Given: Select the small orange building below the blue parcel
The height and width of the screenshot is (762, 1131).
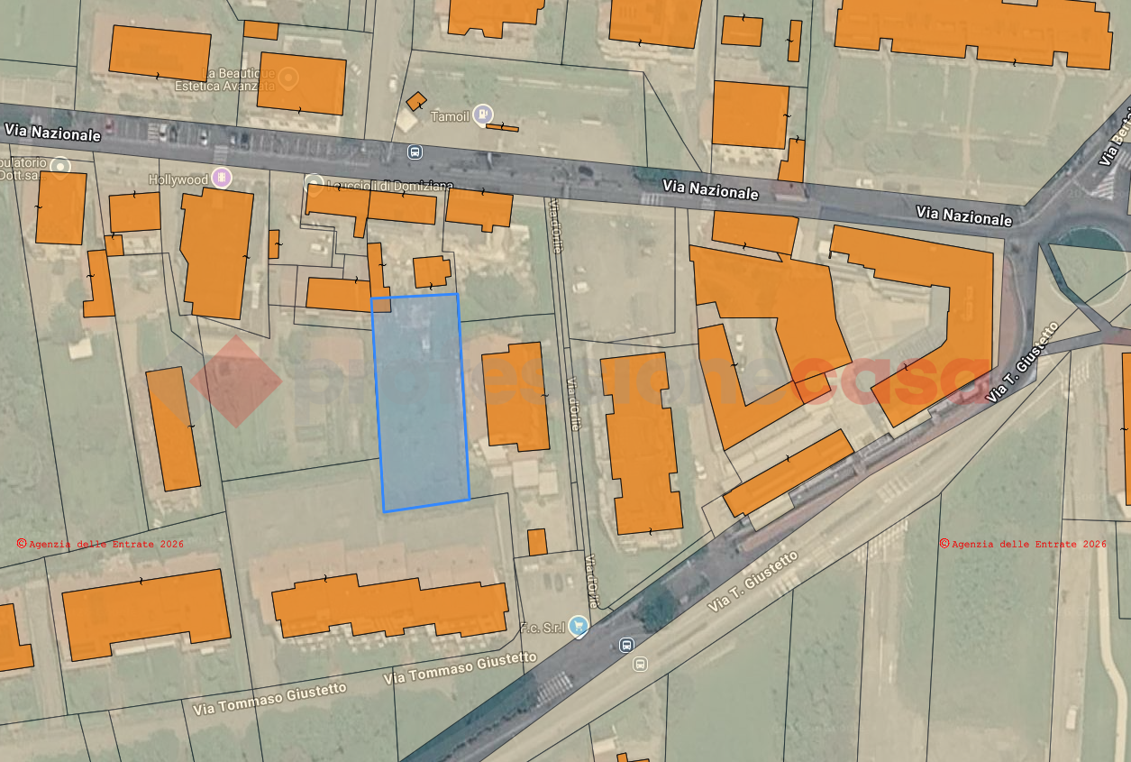Looking at the screenshot, I should 537,542.
